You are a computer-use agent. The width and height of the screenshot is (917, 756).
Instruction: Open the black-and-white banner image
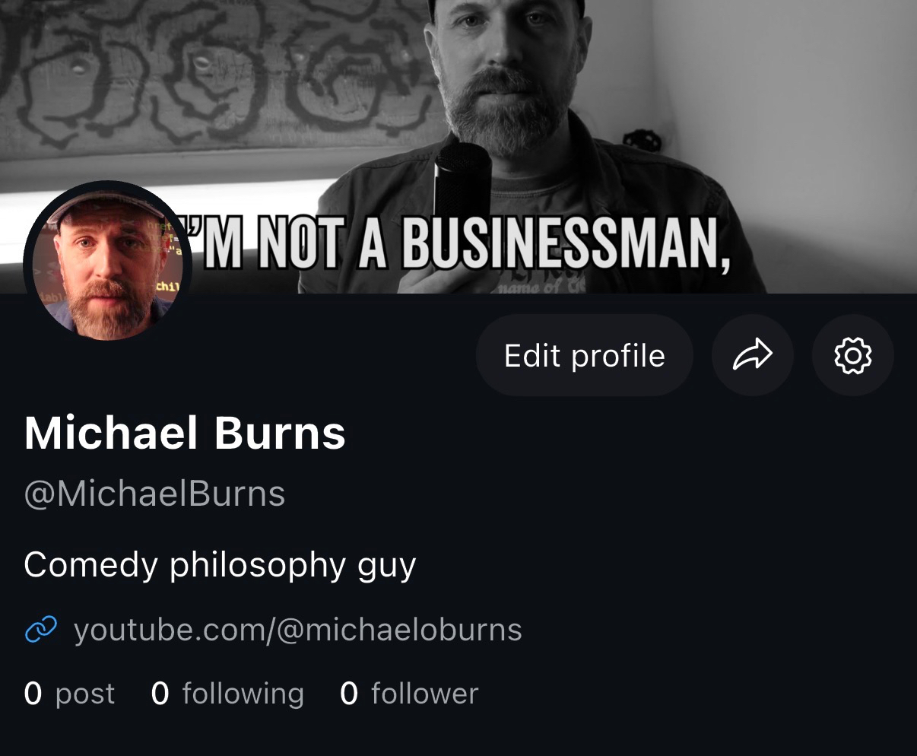pos(458,146)
